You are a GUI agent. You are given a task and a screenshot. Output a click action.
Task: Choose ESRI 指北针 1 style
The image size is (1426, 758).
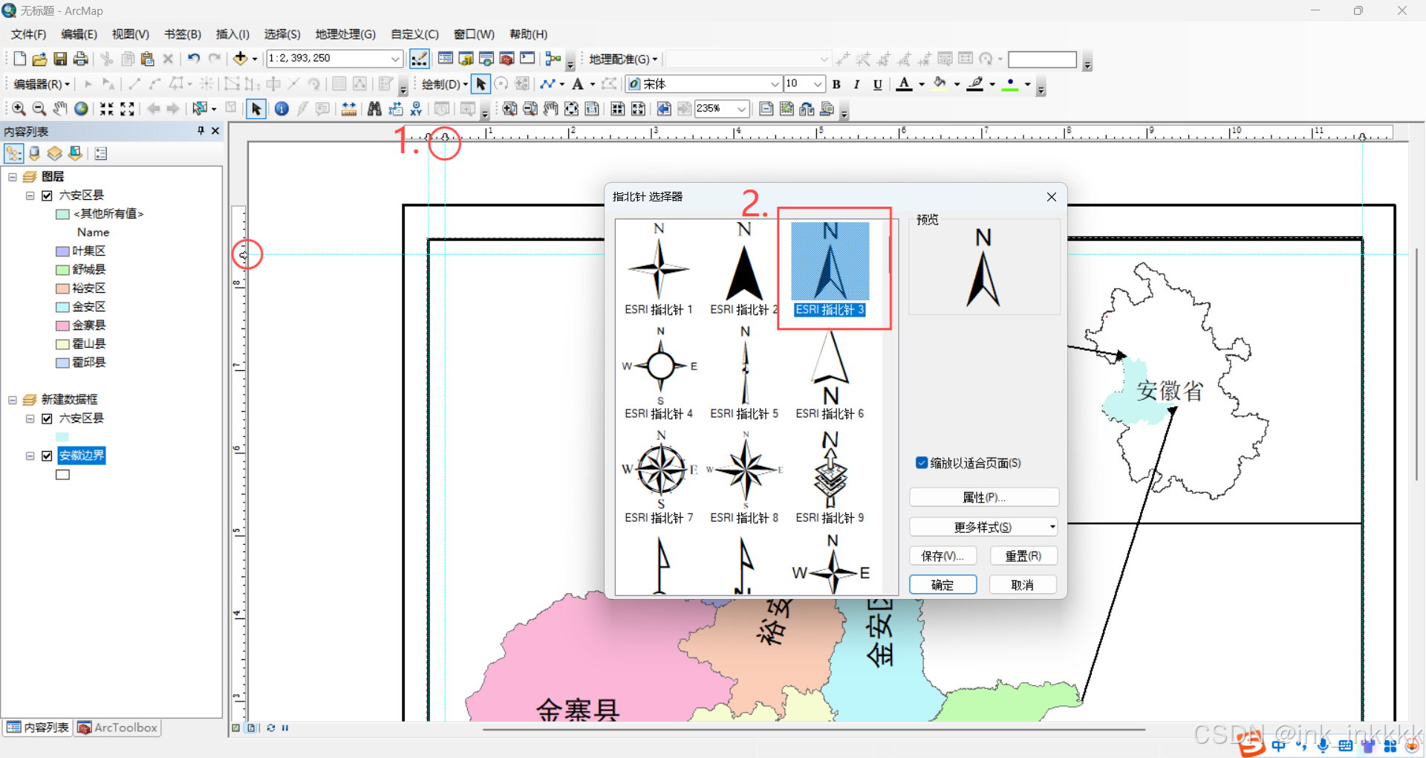point(659,269)
